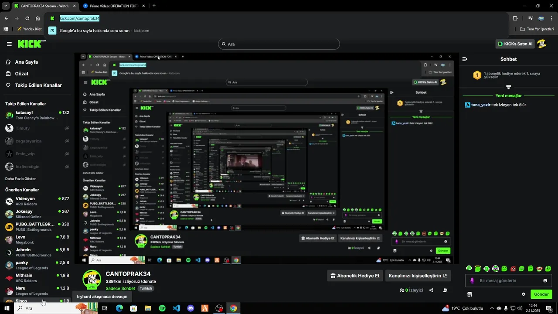Open PUBG_BATTLEGR... channel
This screenshot has width=558, height=314.
37,227
